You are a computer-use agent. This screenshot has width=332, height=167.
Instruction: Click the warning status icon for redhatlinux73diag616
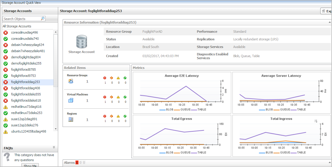[x=5, y=107]
